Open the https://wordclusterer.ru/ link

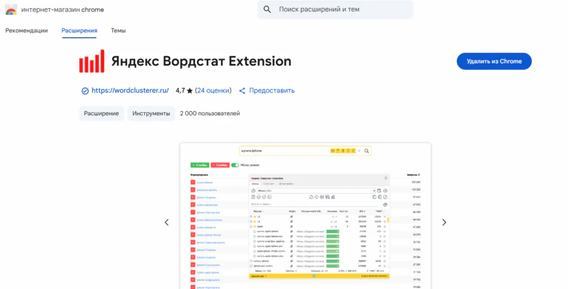(x=130, y=90)
